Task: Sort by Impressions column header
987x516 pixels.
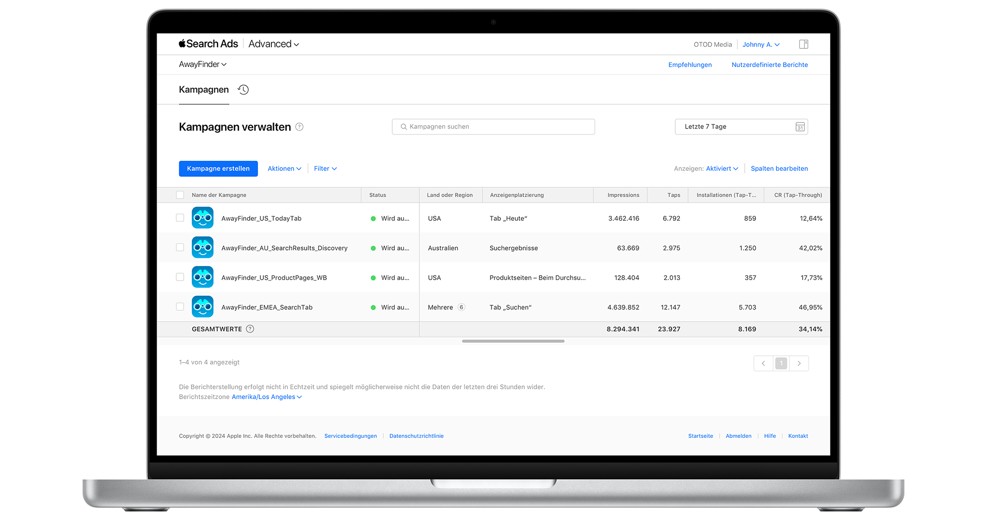Action: click(623, 195)
